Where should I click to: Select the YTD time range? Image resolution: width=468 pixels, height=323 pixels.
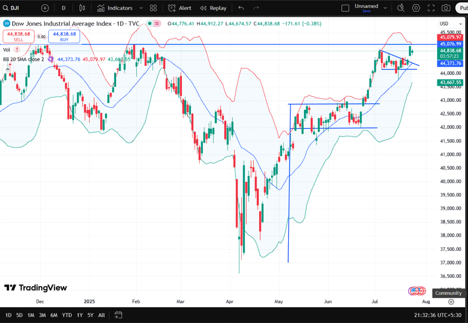67,315
